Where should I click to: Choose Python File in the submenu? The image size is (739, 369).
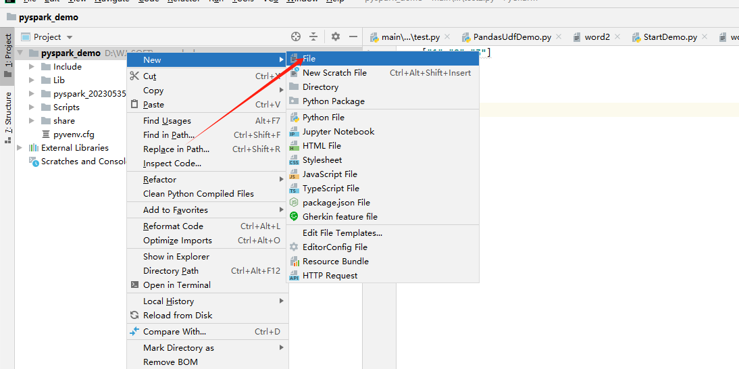pyautogui.click(x=323, y=118)
